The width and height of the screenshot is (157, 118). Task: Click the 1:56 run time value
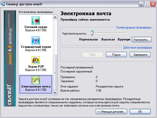98,90
